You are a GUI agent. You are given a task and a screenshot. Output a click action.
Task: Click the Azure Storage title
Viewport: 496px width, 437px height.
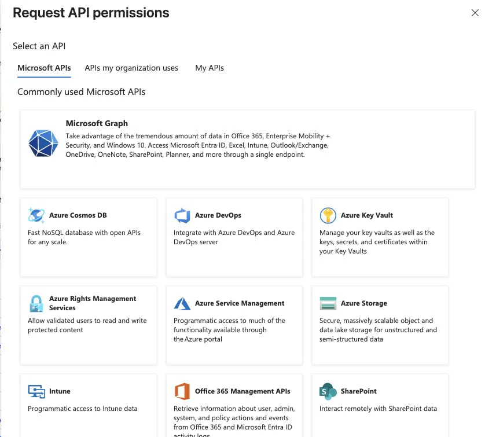pos(364,303)
